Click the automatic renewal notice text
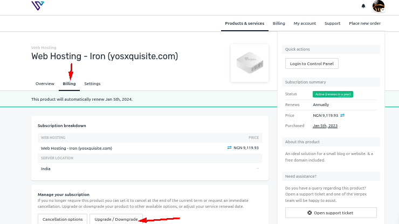Screen dimensions: 399x224 click(81, 99)
